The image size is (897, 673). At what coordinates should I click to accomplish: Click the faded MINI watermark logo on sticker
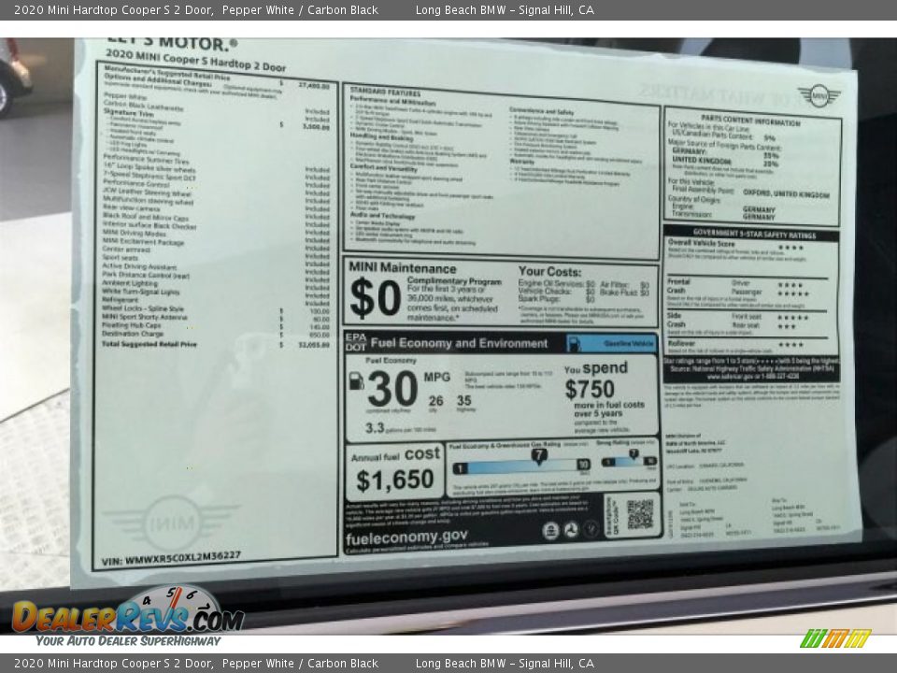tap(170, 523)
